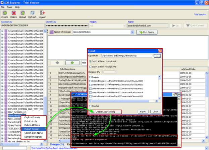Click the Refresh toolbar icon

tap(32, 14)
